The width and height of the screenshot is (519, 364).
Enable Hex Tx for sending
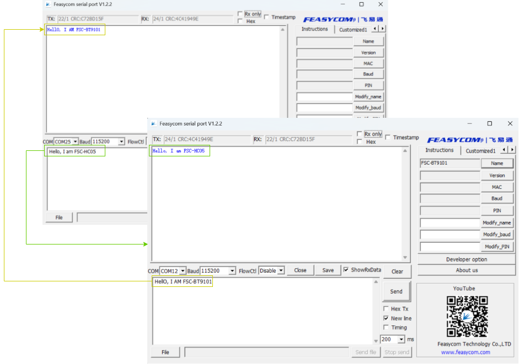tap(387, 308)
